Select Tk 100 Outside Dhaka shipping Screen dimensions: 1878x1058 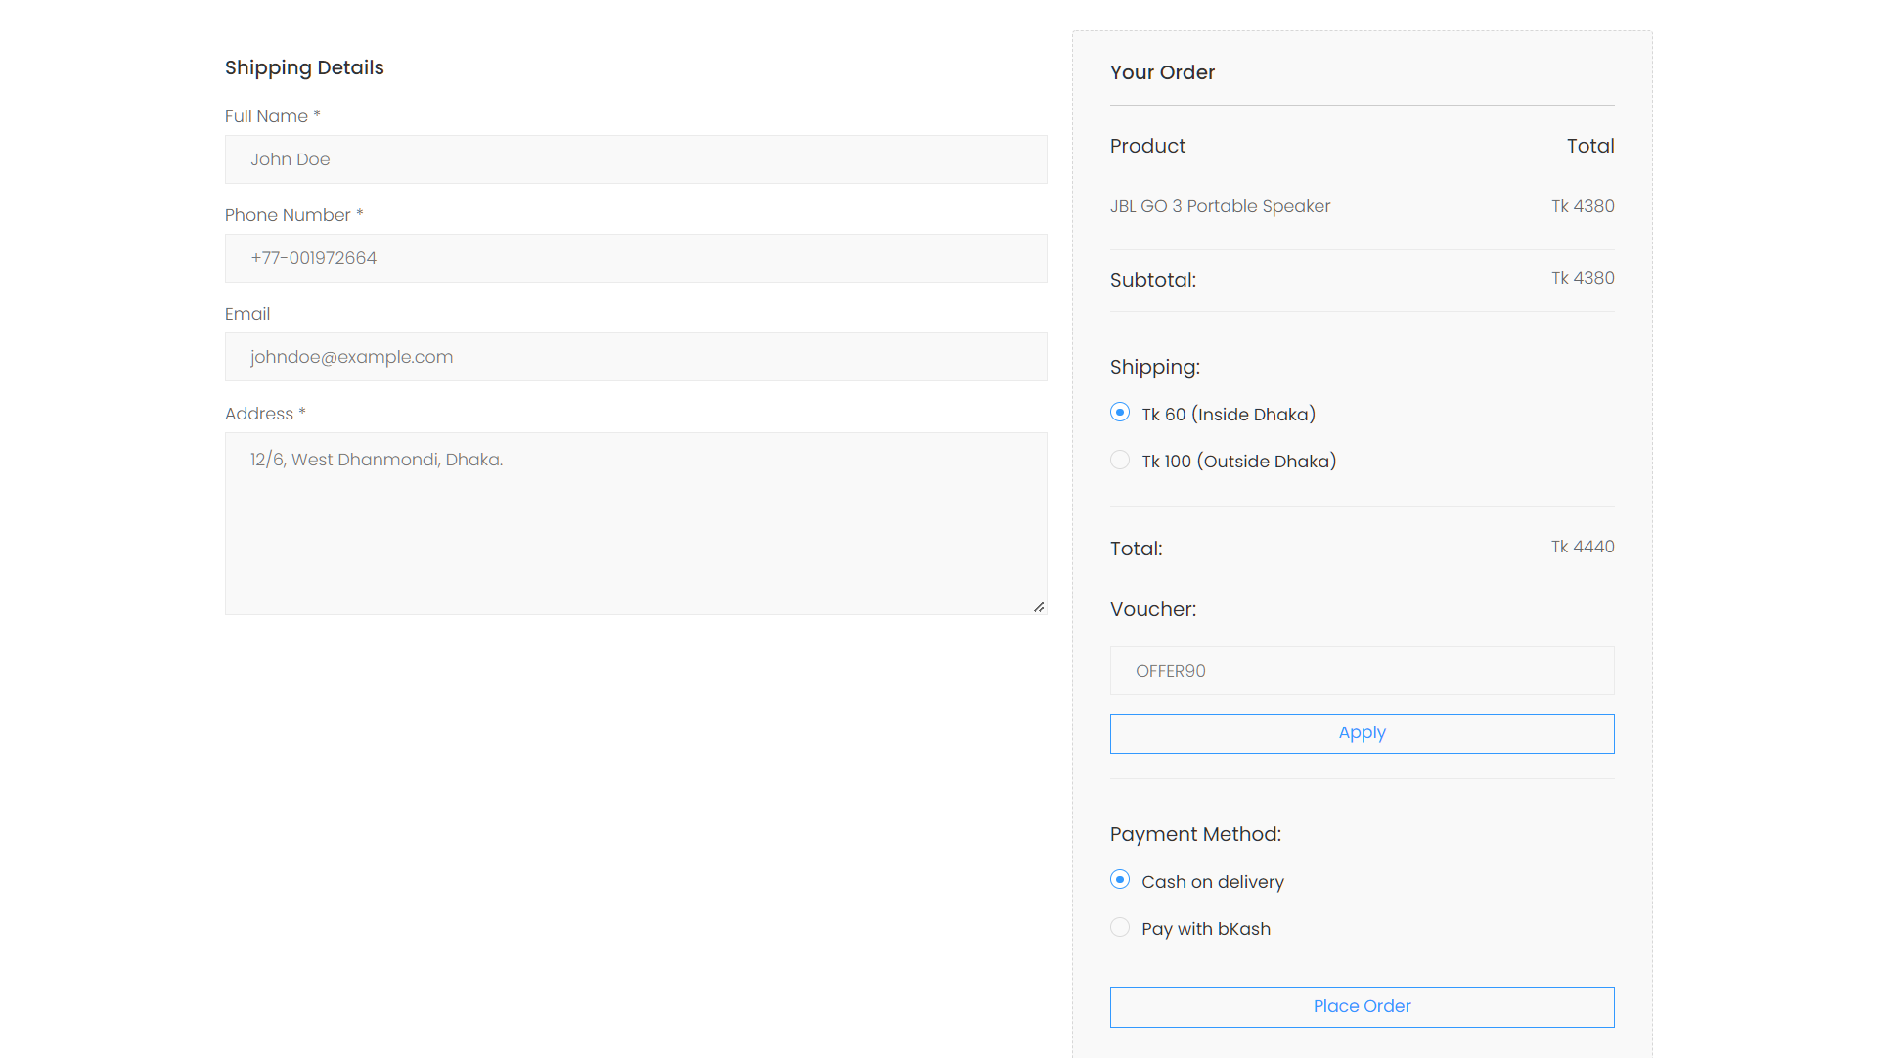tap(1120, 460)
